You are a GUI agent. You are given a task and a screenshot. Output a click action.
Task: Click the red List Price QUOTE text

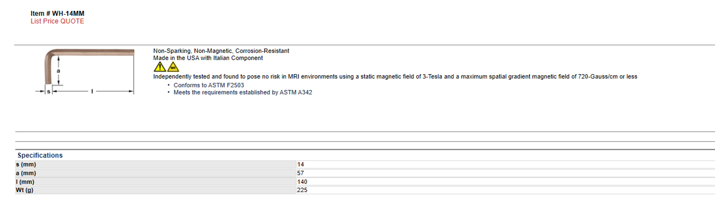(57, 21)
